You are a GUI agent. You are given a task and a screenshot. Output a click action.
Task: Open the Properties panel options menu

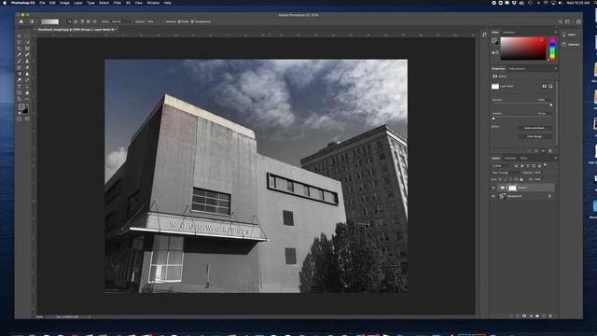[556, 68]
